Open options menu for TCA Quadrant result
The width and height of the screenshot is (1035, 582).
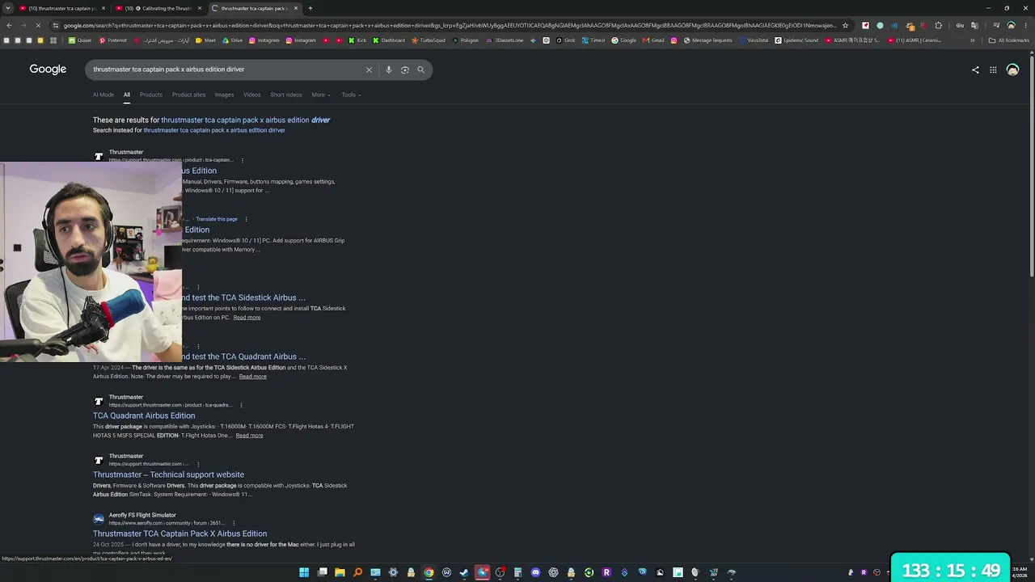241,405
